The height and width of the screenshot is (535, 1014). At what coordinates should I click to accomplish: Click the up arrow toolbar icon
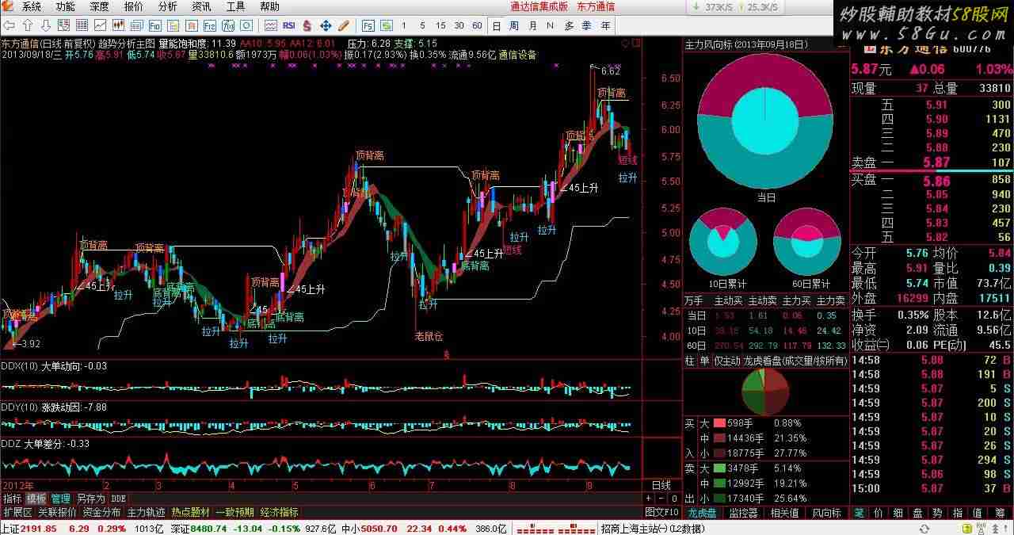tap(27, 25)
